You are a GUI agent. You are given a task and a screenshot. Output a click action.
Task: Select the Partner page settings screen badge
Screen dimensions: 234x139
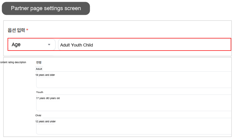point(46,8)
